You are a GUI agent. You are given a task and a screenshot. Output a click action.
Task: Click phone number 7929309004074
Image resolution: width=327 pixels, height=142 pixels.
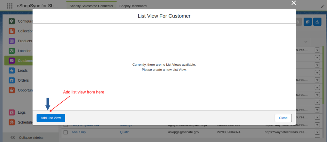coord(228,132)
